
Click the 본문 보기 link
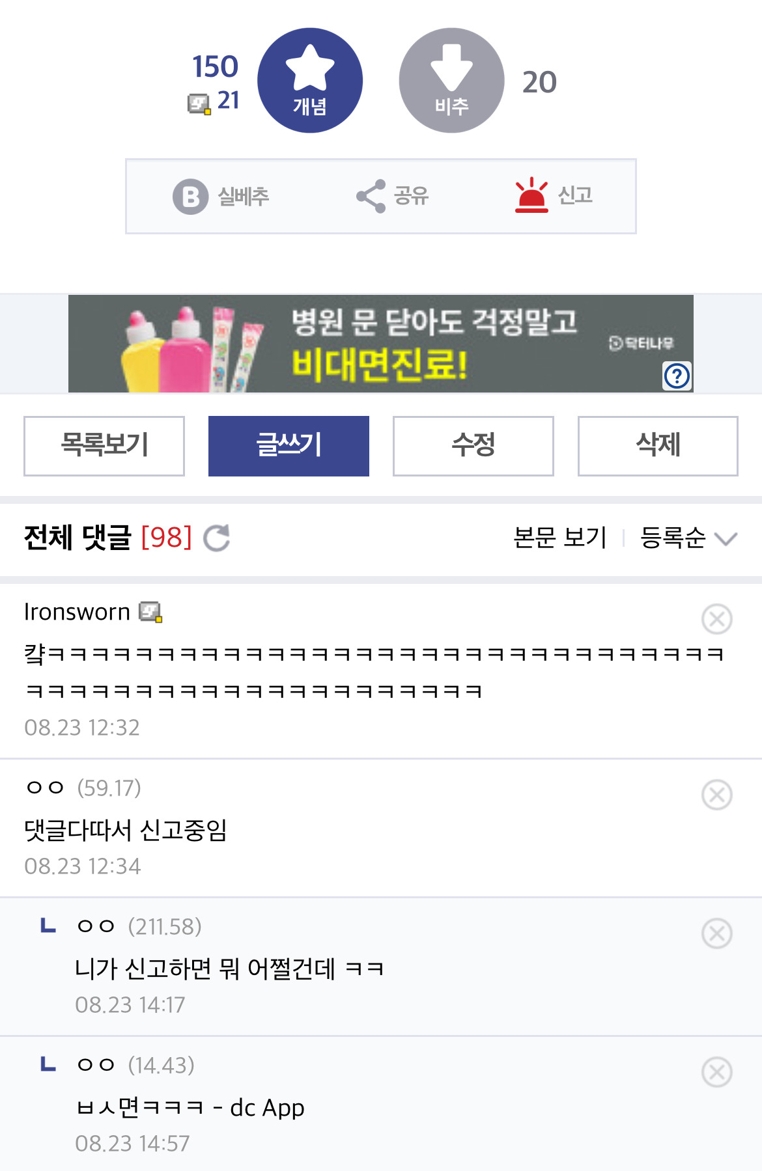(x=559, y=538)
